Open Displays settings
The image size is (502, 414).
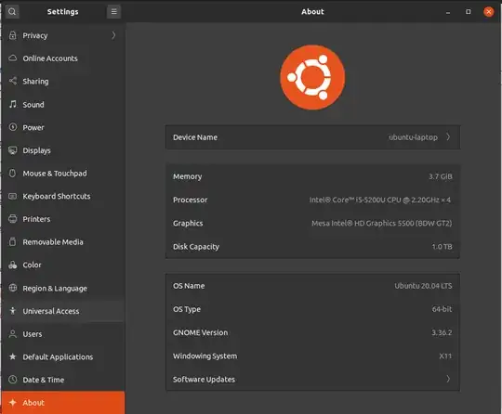point(63,150)
